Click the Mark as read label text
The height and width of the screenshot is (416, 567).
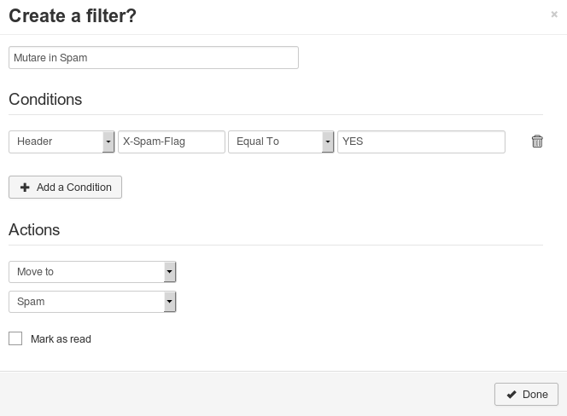point(61,339)
